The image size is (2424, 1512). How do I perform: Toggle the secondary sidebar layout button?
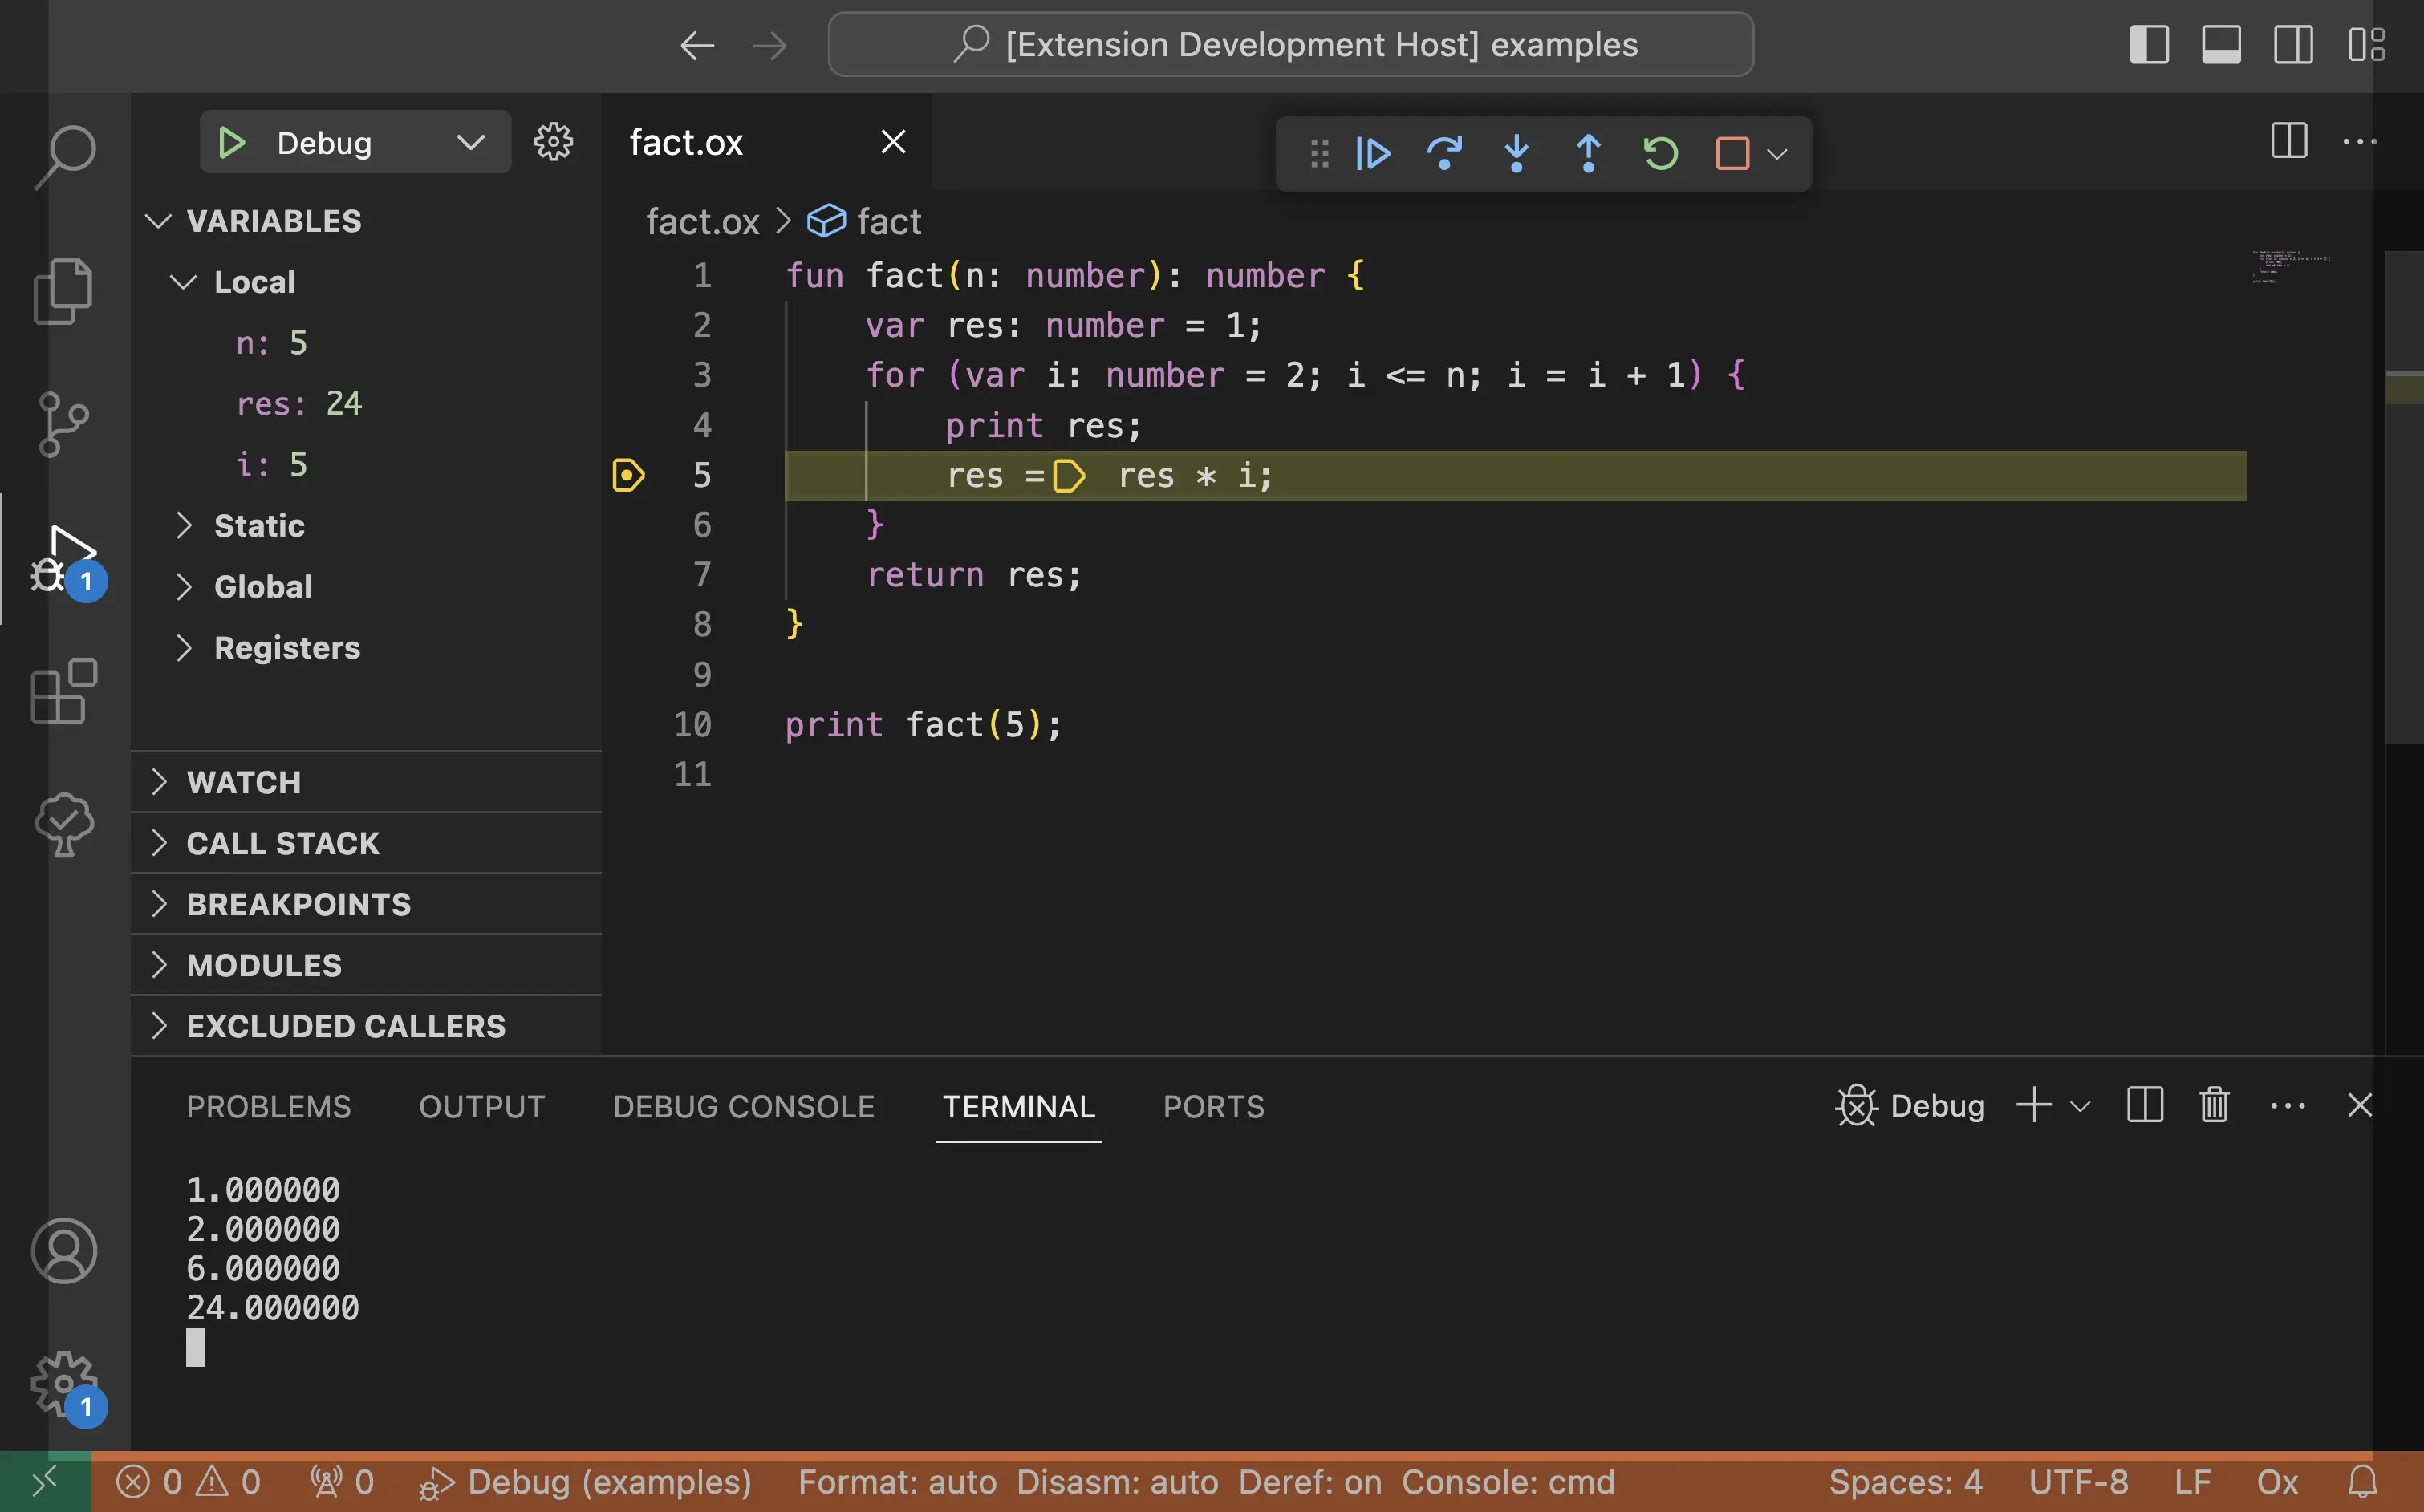point(2293,45)
